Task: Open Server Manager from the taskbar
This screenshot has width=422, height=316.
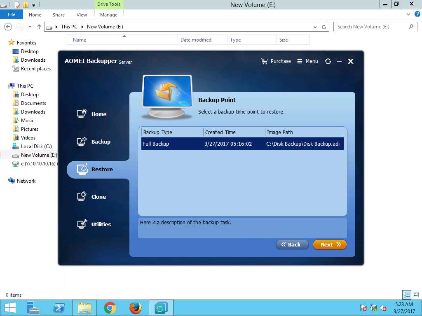Action: tap(34, 308)
